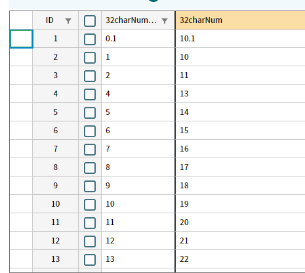Toggle the checkbox for row ID 9
The image size is (305, 273).
[90, 186]
